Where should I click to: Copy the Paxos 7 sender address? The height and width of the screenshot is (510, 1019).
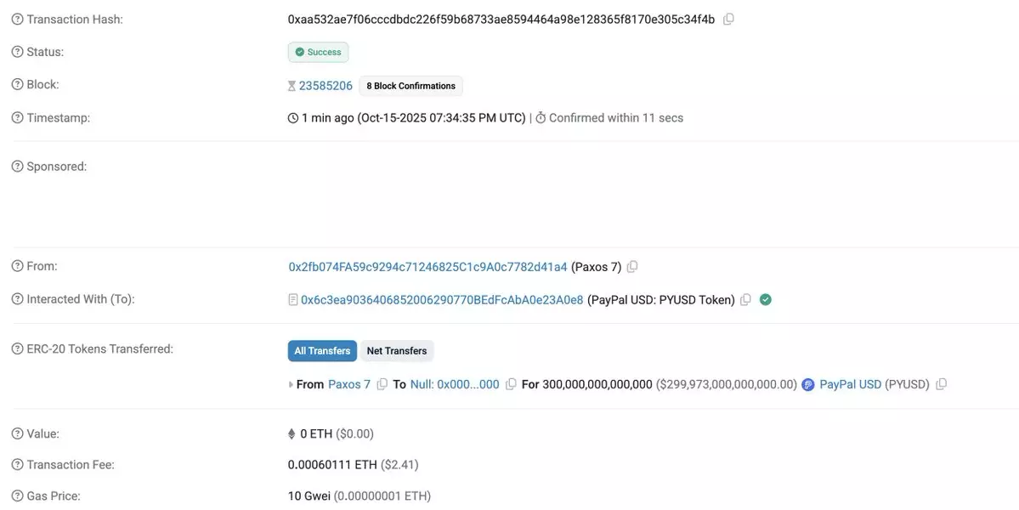coord(631,267)
